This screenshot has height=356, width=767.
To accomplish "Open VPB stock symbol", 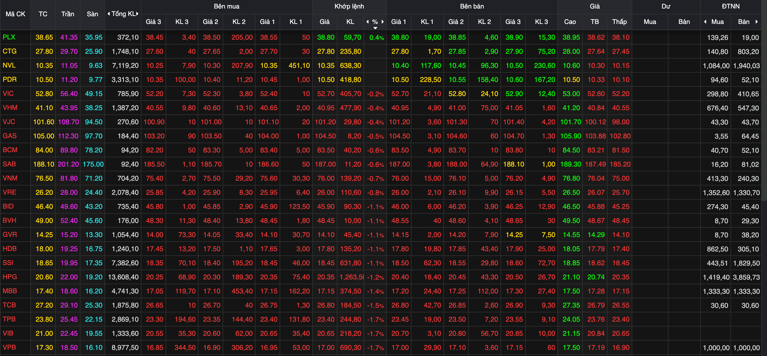I will click(x=9, y=347).
